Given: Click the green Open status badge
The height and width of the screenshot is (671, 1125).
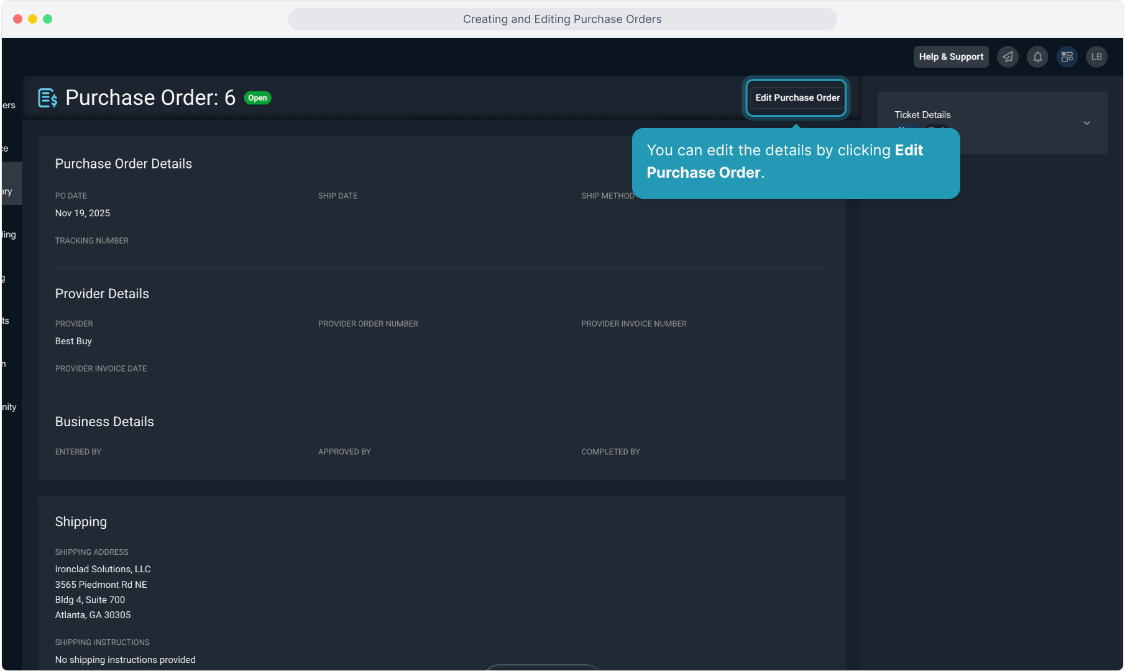Looking at the screenshot, I should point(257,98).
